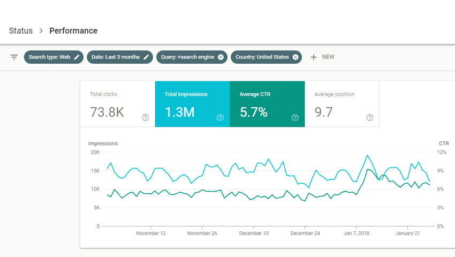Remove the Country: United States filter

295,57
